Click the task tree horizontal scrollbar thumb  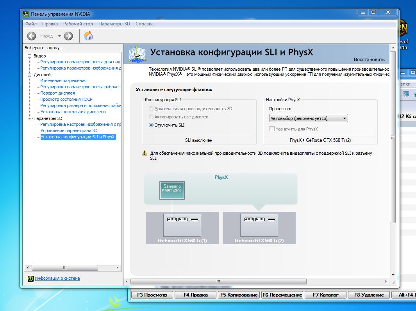pyautogui.click(x=65, y=268)
